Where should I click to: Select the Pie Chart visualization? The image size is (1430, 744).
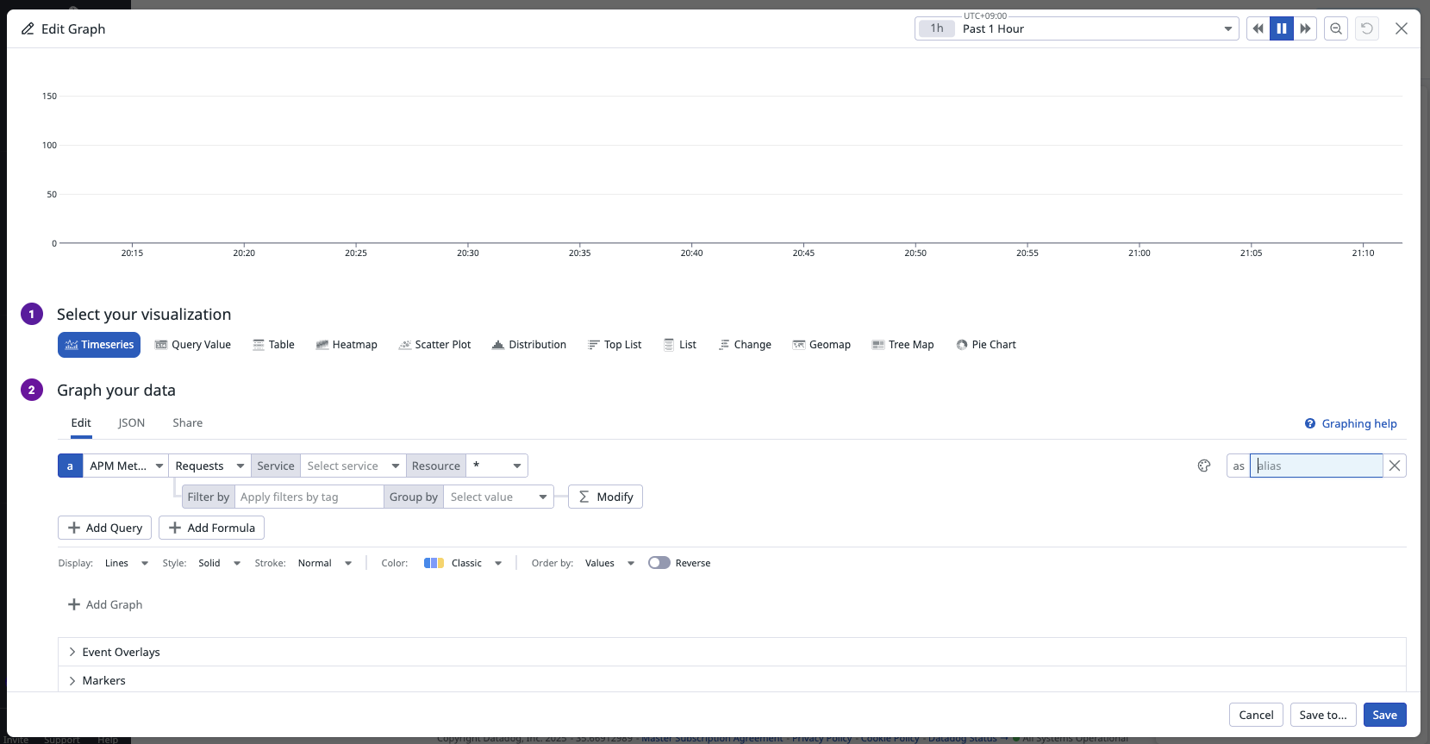[x=986, y=345]
